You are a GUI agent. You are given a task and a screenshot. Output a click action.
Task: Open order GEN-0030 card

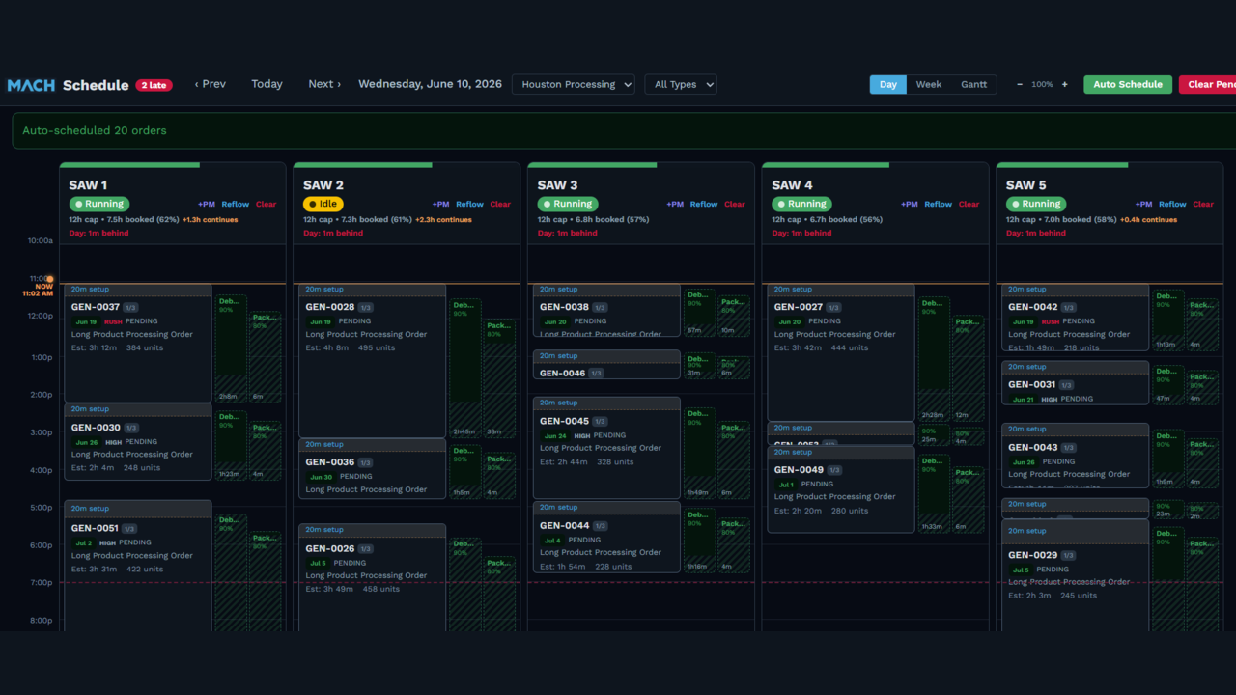tap(138, 441)
